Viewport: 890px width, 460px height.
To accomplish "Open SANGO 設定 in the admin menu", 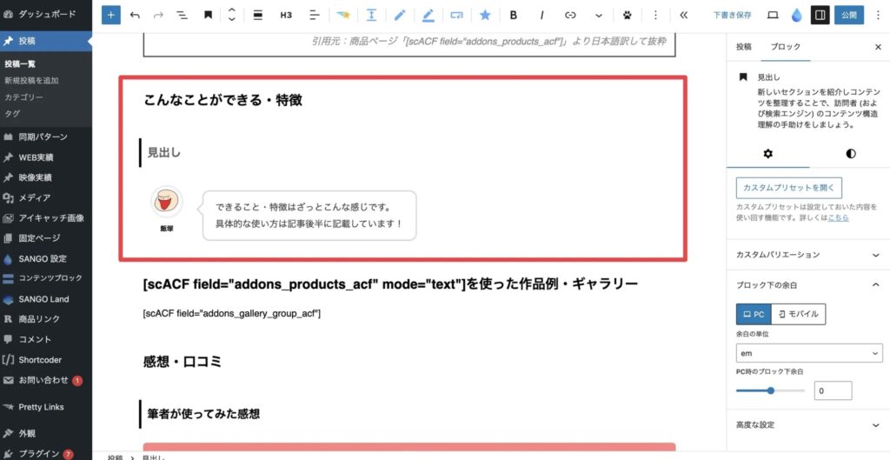I will tap(42, 258).
